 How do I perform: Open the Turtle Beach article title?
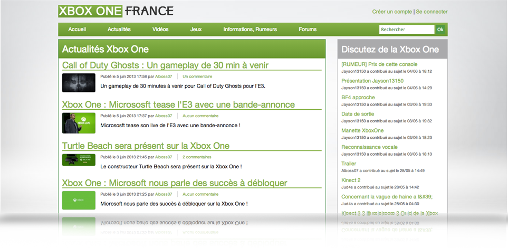pos(146,146)
